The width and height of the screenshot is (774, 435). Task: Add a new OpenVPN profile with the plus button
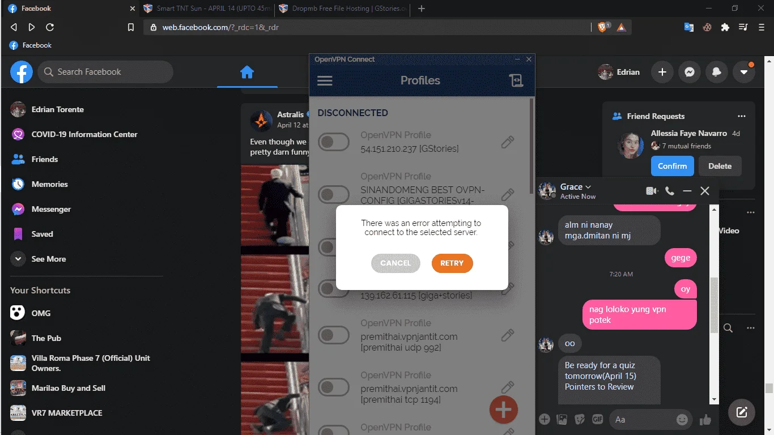pyautogui.click(x=504, y=409)
